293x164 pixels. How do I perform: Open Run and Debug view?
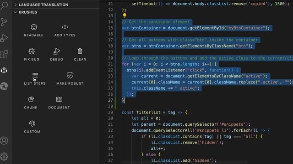click(x=4, y=38)
